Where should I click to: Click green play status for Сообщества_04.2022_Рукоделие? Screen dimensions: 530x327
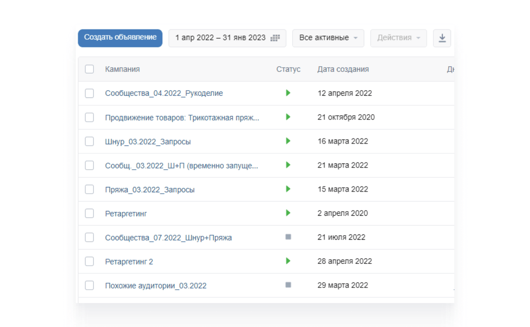point(288,93)
